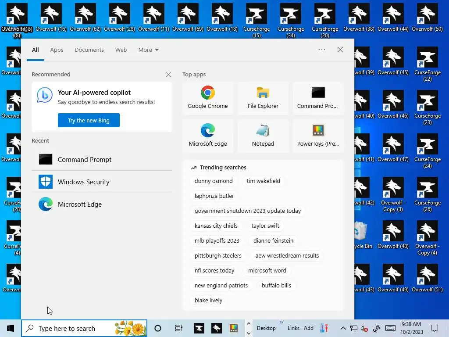Switch to the Apps search tab
This screenshot has width=449, height=337.
pyautogui.click(x=57, y=50)
